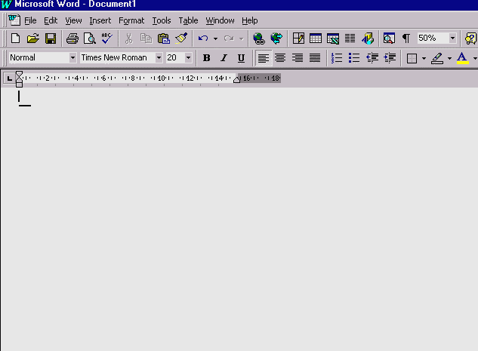This screenshot has width=478, height=351.
Task: Click the Open file folder icon
Action: 32,38
